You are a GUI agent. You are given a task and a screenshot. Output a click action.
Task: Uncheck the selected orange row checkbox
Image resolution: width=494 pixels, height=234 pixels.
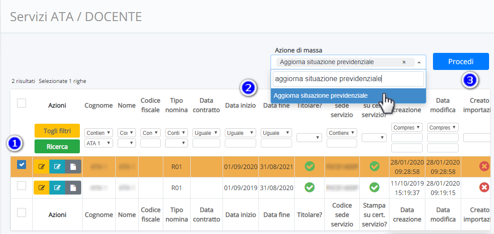click(22, 165)
